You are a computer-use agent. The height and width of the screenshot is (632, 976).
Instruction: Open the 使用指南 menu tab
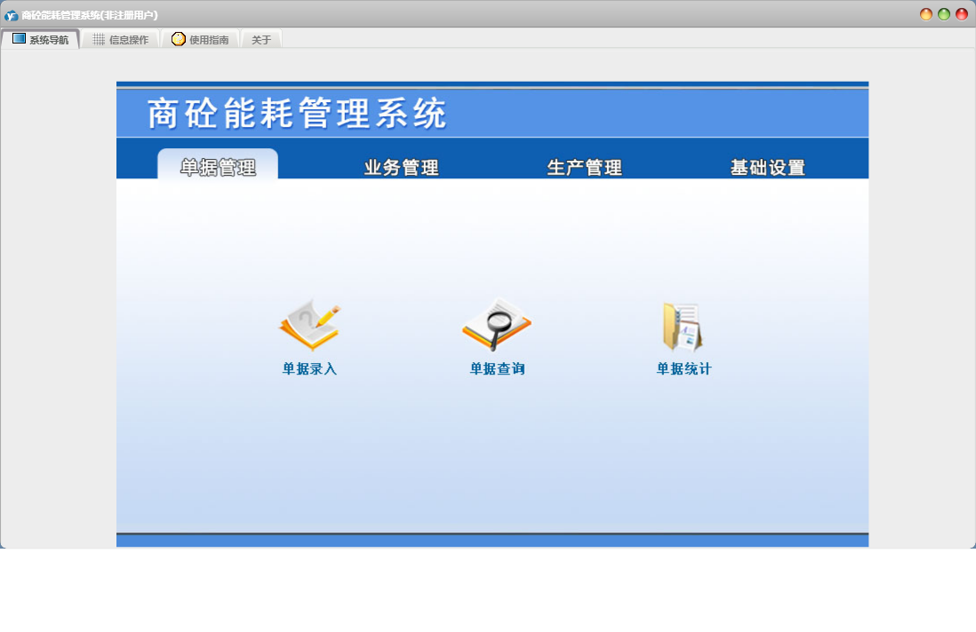coord(200,39)
